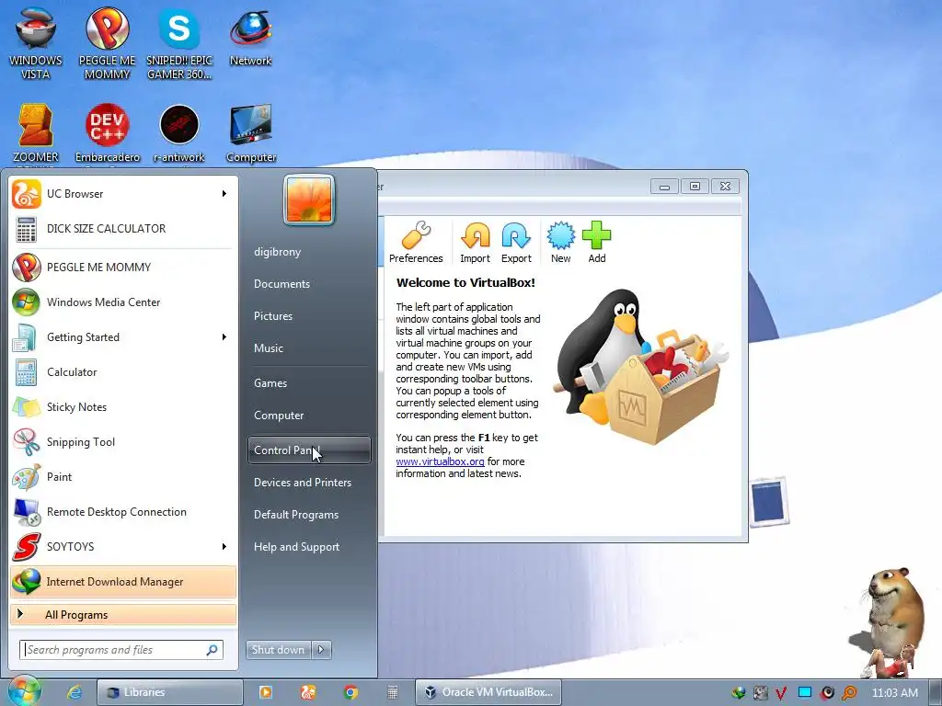Viewport: 942px width, 706px height.
Task: Click the search magnifier icon
Action: click(213, 650)
